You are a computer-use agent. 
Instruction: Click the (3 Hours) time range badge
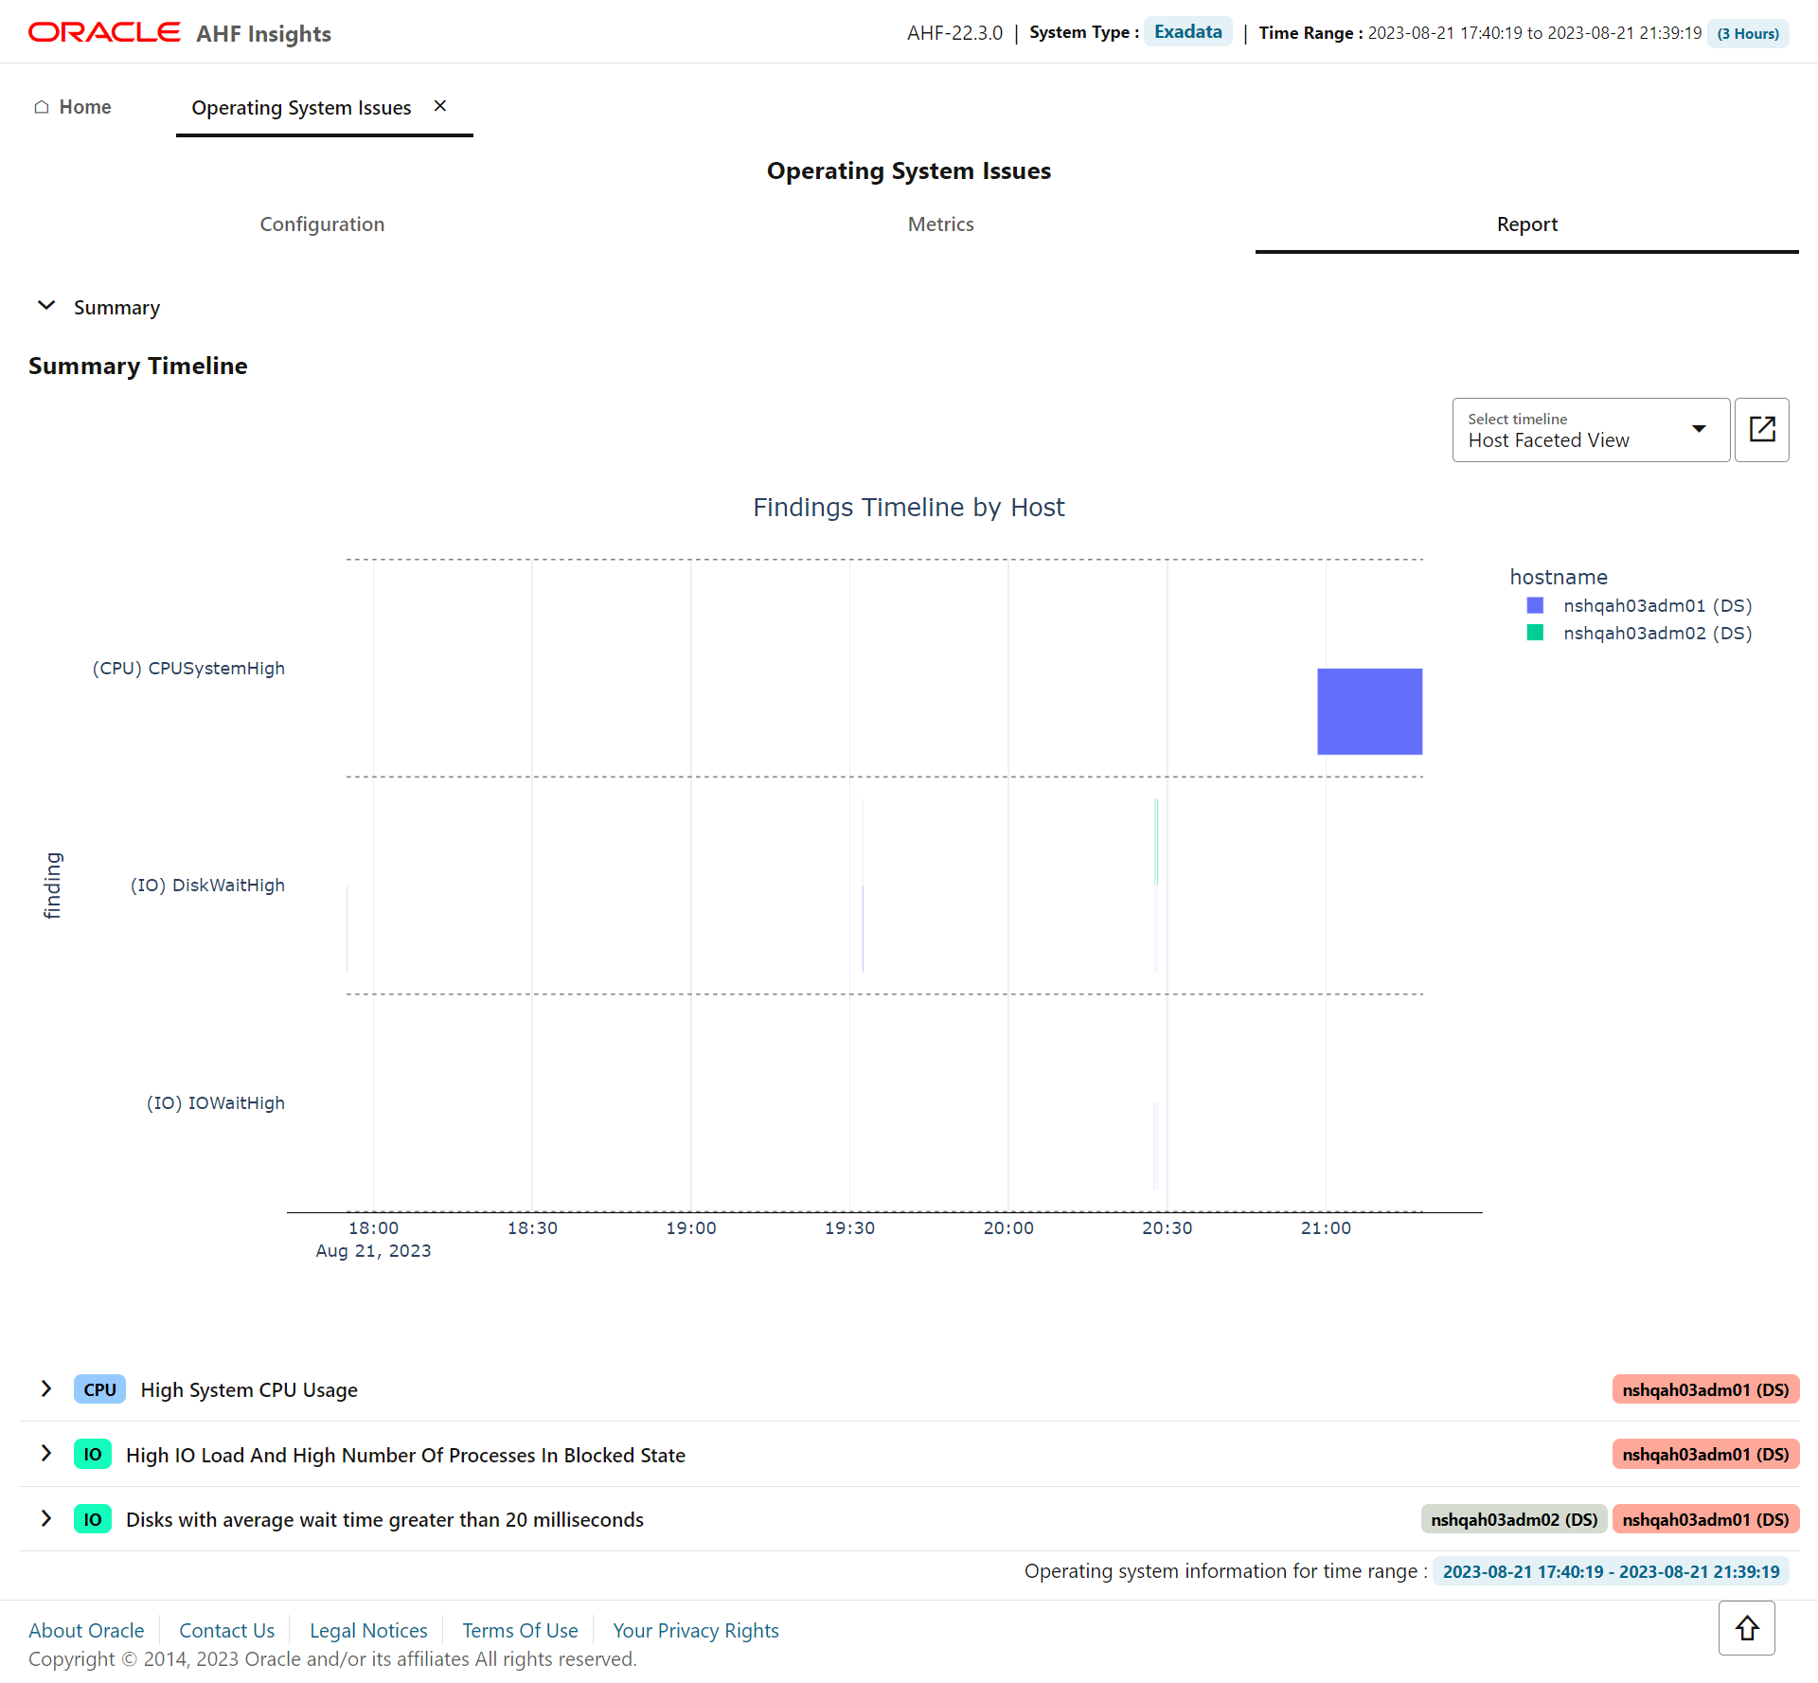tap(1748, 33)
